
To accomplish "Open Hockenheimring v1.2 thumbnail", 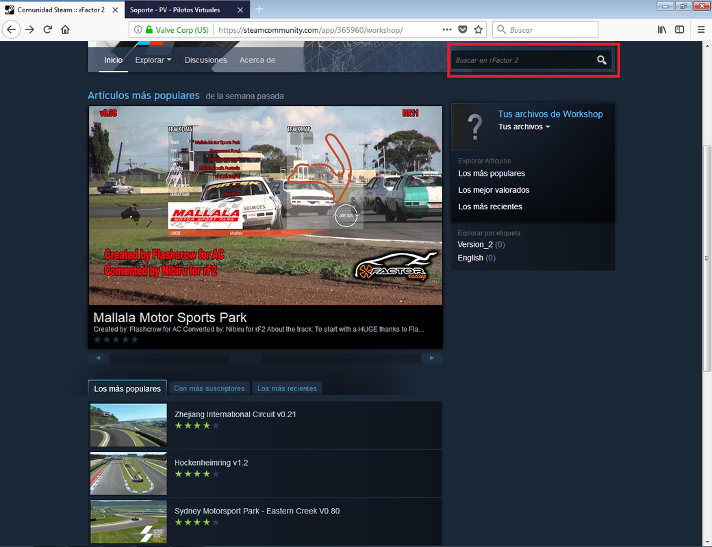I will tap(129, 474).
